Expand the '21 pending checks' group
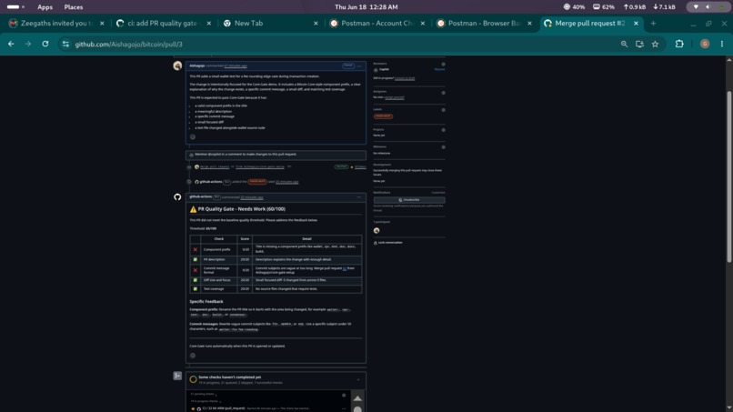 pos(204,394)
